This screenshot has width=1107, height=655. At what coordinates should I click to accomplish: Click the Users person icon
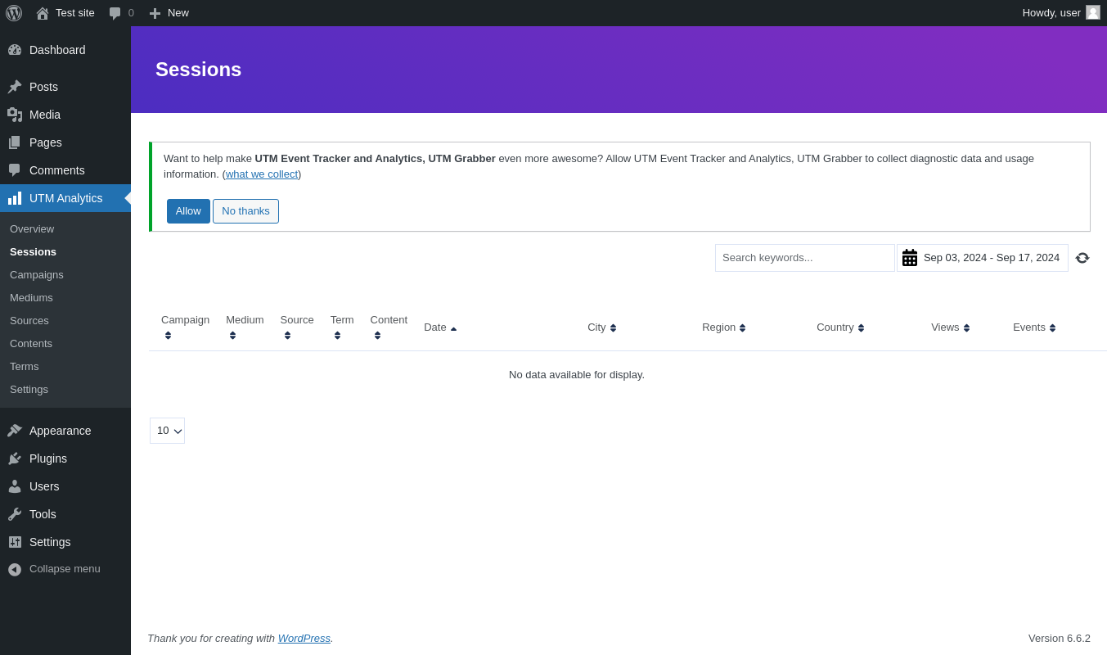point(15,486)
